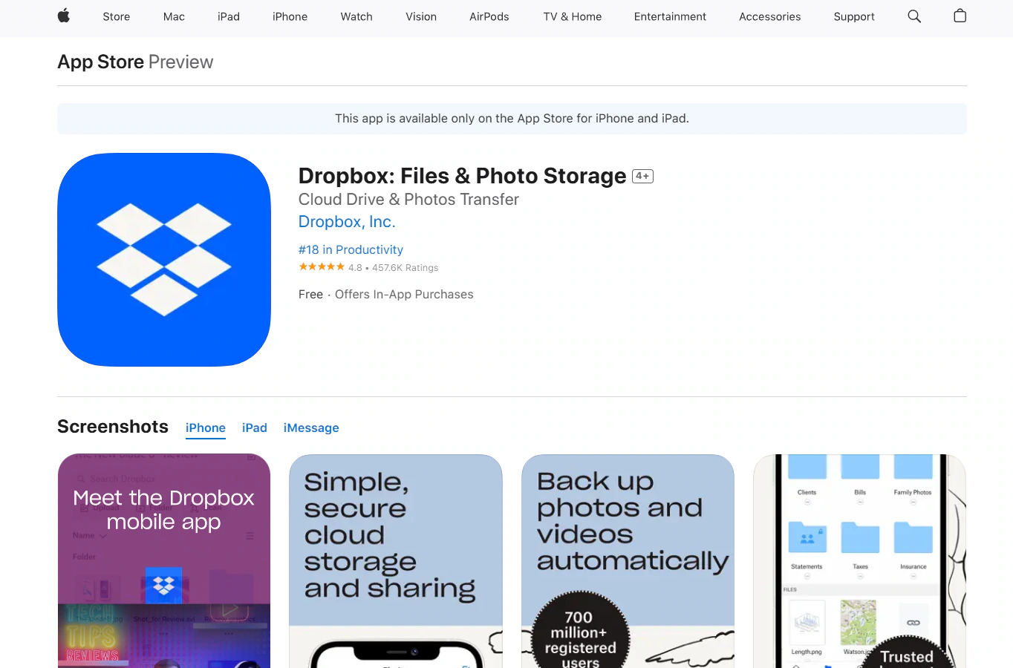Open the TV & Home menu item
The height and width of the screenshot is (668, 1013).
(x=573, y=16)
